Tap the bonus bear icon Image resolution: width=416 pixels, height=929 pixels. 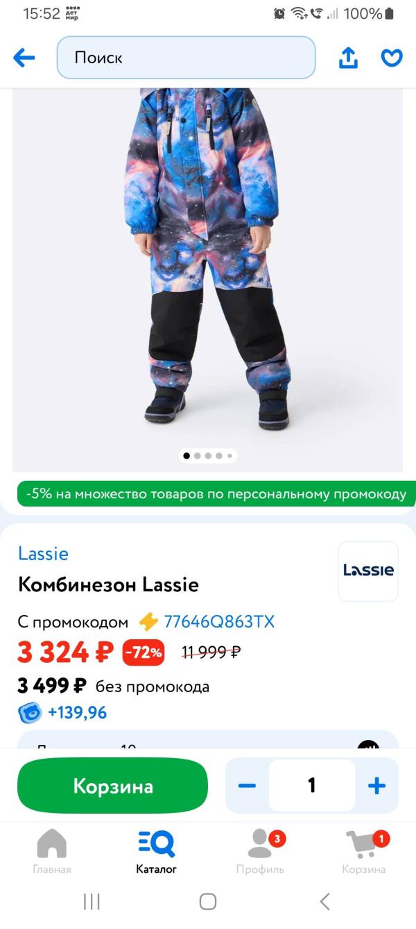30,712
